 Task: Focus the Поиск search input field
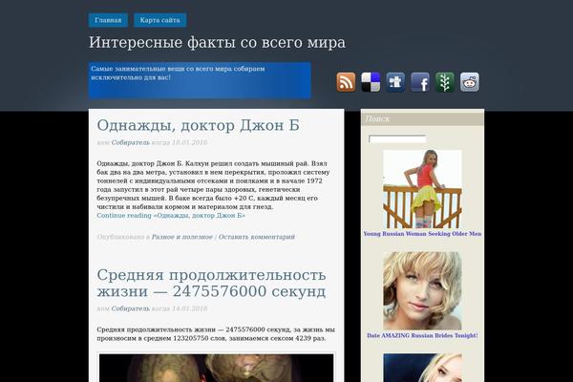point(397,138)
